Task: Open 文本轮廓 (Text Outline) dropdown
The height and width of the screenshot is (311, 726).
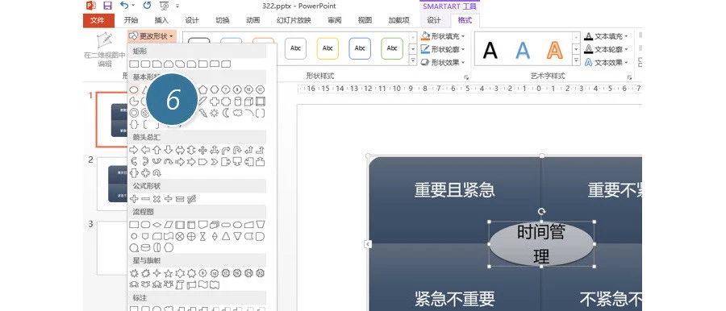Action: pos(606,48)
